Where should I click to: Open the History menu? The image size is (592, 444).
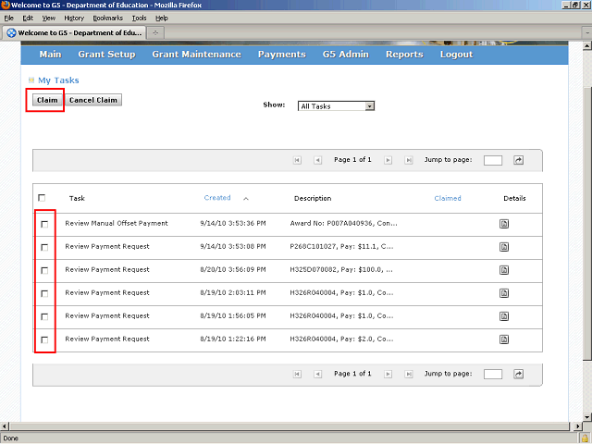tap(74, 18)
